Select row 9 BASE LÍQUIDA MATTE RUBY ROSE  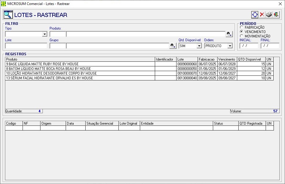click(x=139, y=64)
